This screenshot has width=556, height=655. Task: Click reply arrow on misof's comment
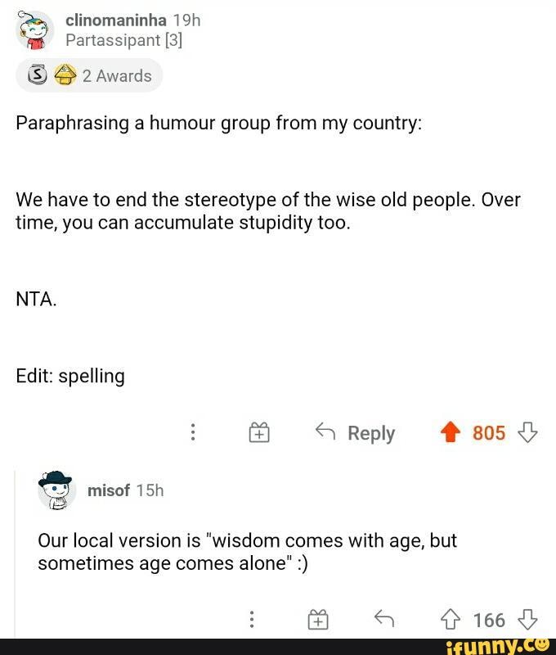(383, 620)
